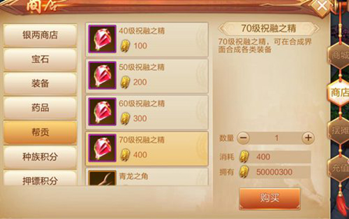Select the 药品 category tab
This screenshot has height=219, width=349.
[x=40, y=108]
